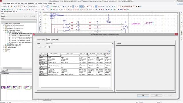
Task: Click horizontal scrollbar of the values table
Action: coord(70,88)
